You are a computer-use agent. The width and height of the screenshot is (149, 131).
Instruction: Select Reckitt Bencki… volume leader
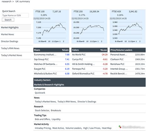pos(119,74)
